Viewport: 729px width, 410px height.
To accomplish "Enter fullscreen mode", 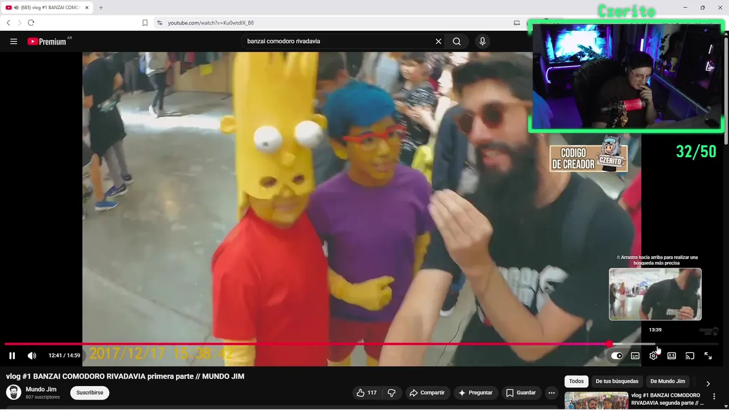I will click(x=708, y=356).
